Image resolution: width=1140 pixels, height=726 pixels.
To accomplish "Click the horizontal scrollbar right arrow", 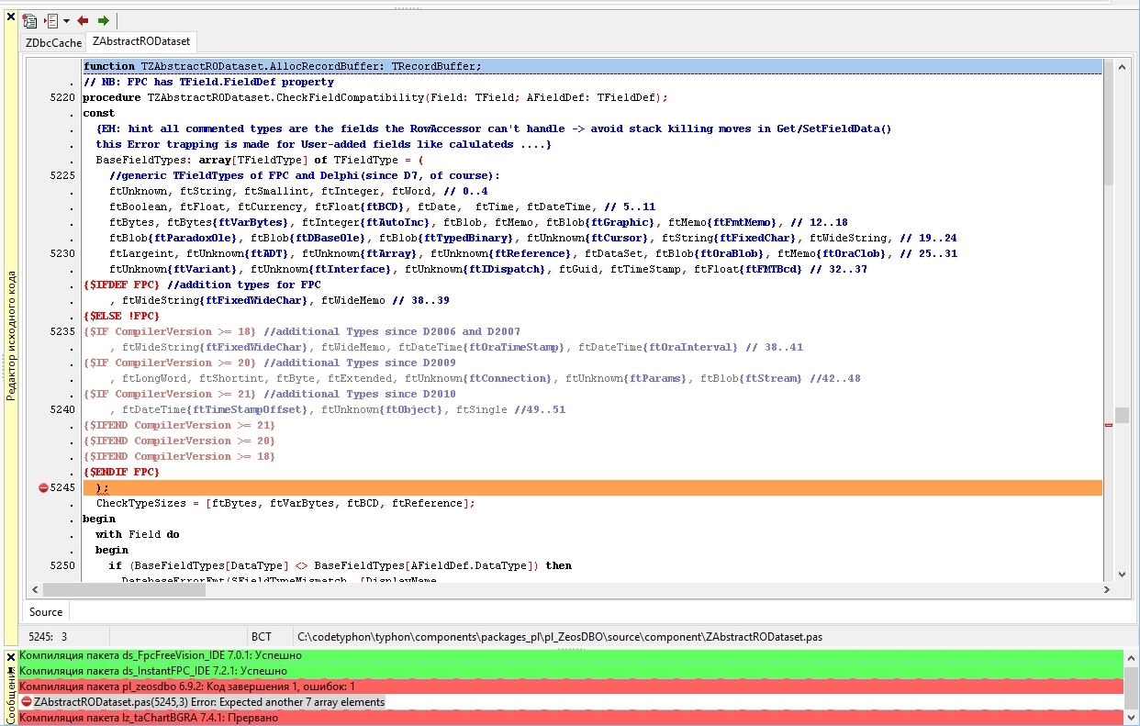I will pos(1107,589).
